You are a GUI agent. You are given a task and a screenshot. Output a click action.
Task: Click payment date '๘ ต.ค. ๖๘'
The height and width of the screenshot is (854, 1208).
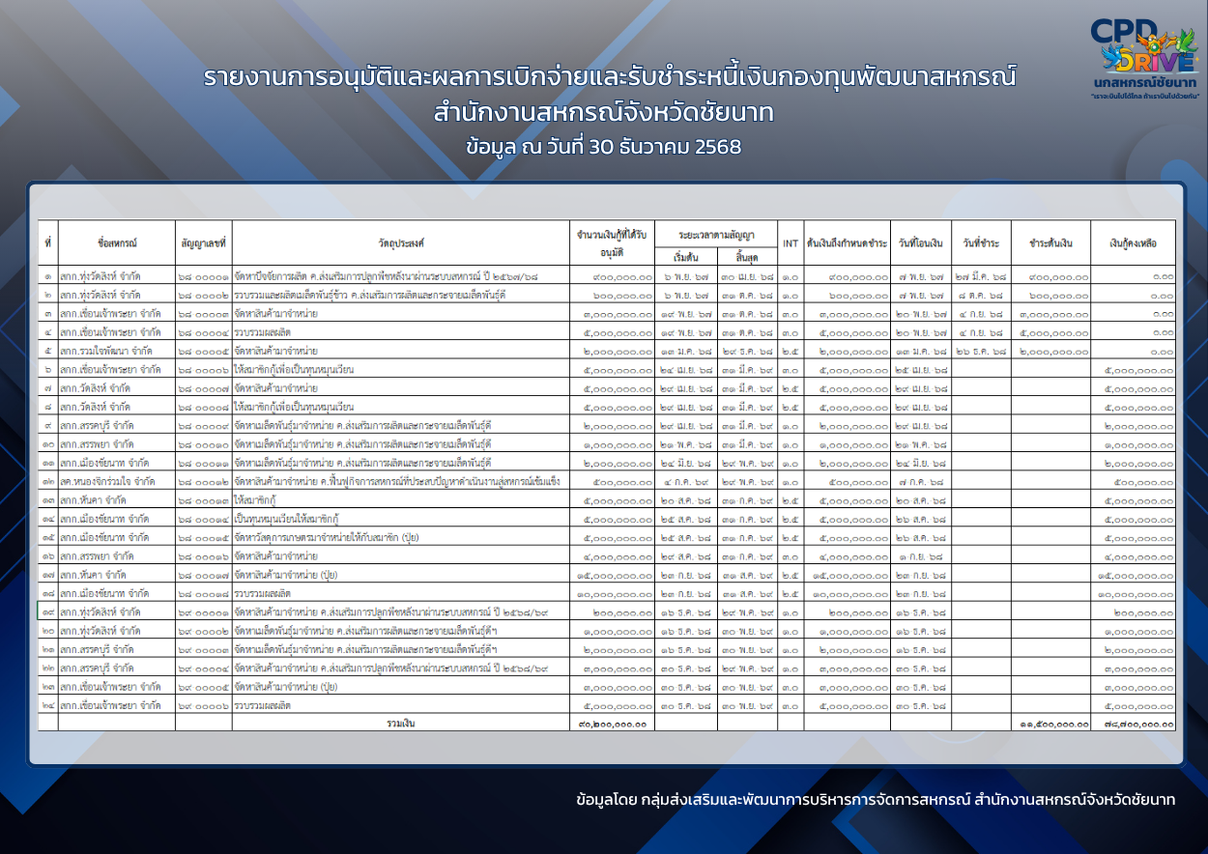pyautogui.click(x=981, y=295)
